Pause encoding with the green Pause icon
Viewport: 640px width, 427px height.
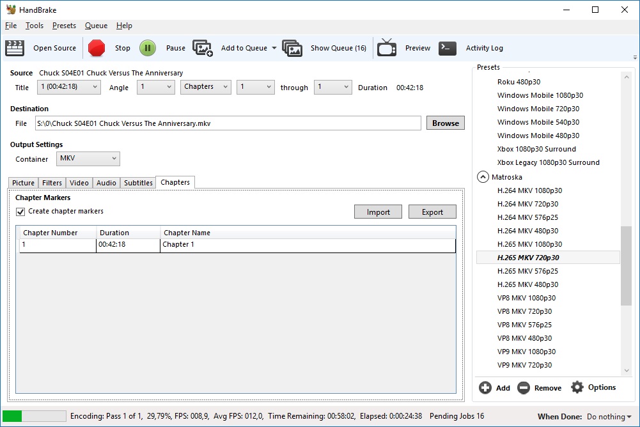tap(148, 48)
